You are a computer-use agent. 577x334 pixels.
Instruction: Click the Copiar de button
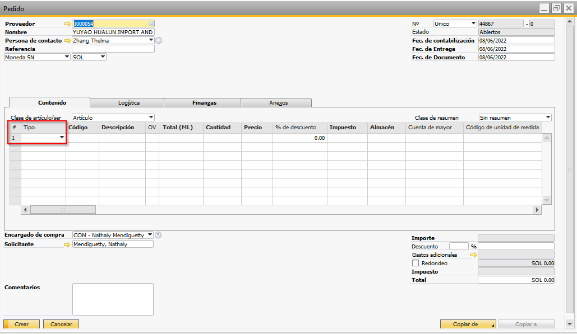pyautogui.click(x=468, y=324)
